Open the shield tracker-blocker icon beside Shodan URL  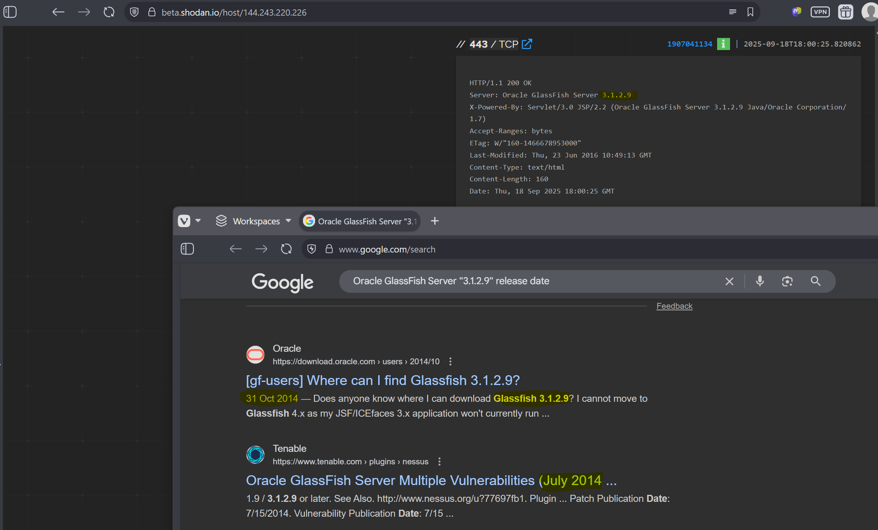134,12
